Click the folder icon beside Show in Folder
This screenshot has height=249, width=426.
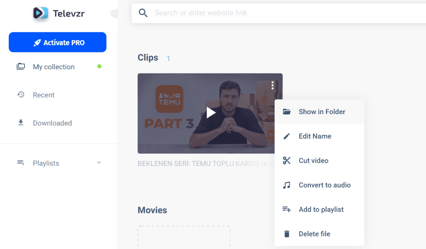pyautogui.click(x=287, y=111)
